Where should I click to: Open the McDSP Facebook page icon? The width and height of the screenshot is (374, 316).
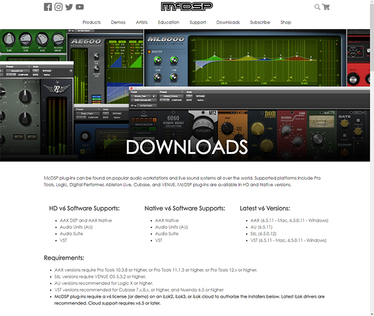point(48,7)
